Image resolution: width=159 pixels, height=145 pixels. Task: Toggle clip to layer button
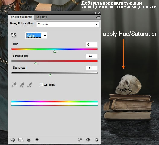29,140
